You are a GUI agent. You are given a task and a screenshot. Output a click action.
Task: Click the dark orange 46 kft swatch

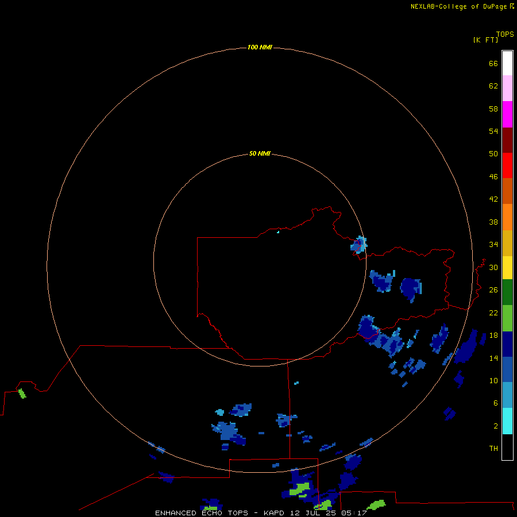coord(507,191)
